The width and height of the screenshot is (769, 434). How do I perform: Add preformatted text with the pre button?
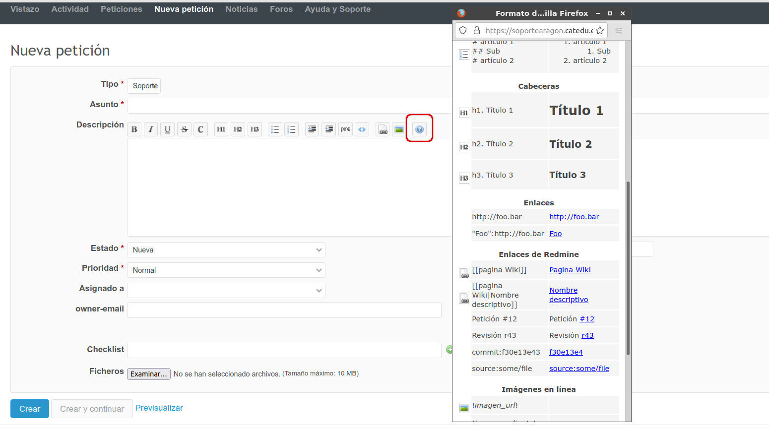pyautogui.click(x=345, y=129)
